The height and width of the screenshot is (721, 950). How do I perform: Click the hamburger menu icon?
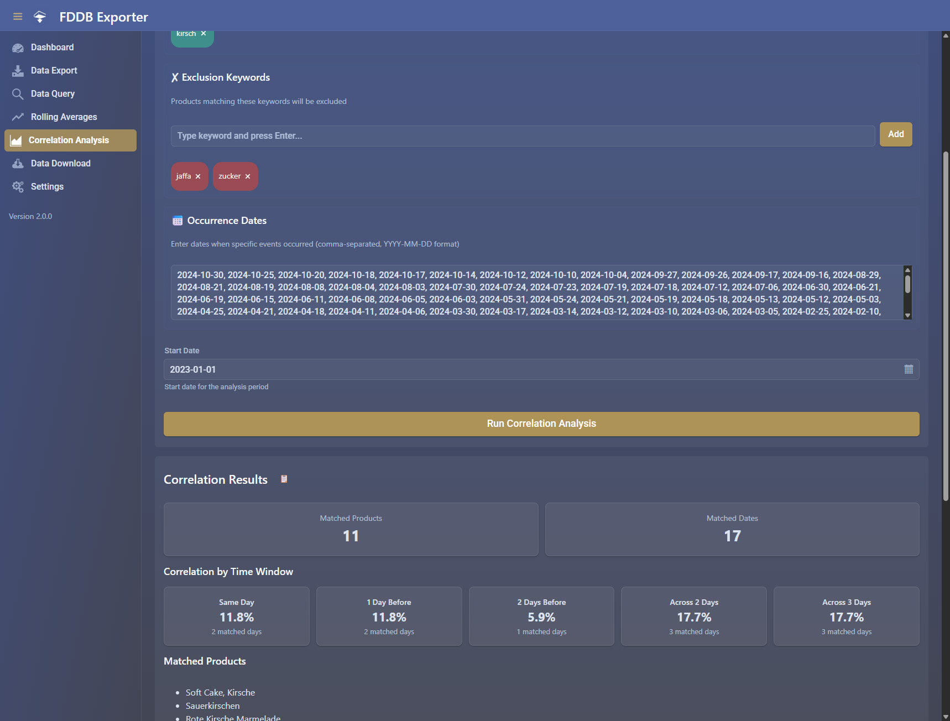coord(18,17)
